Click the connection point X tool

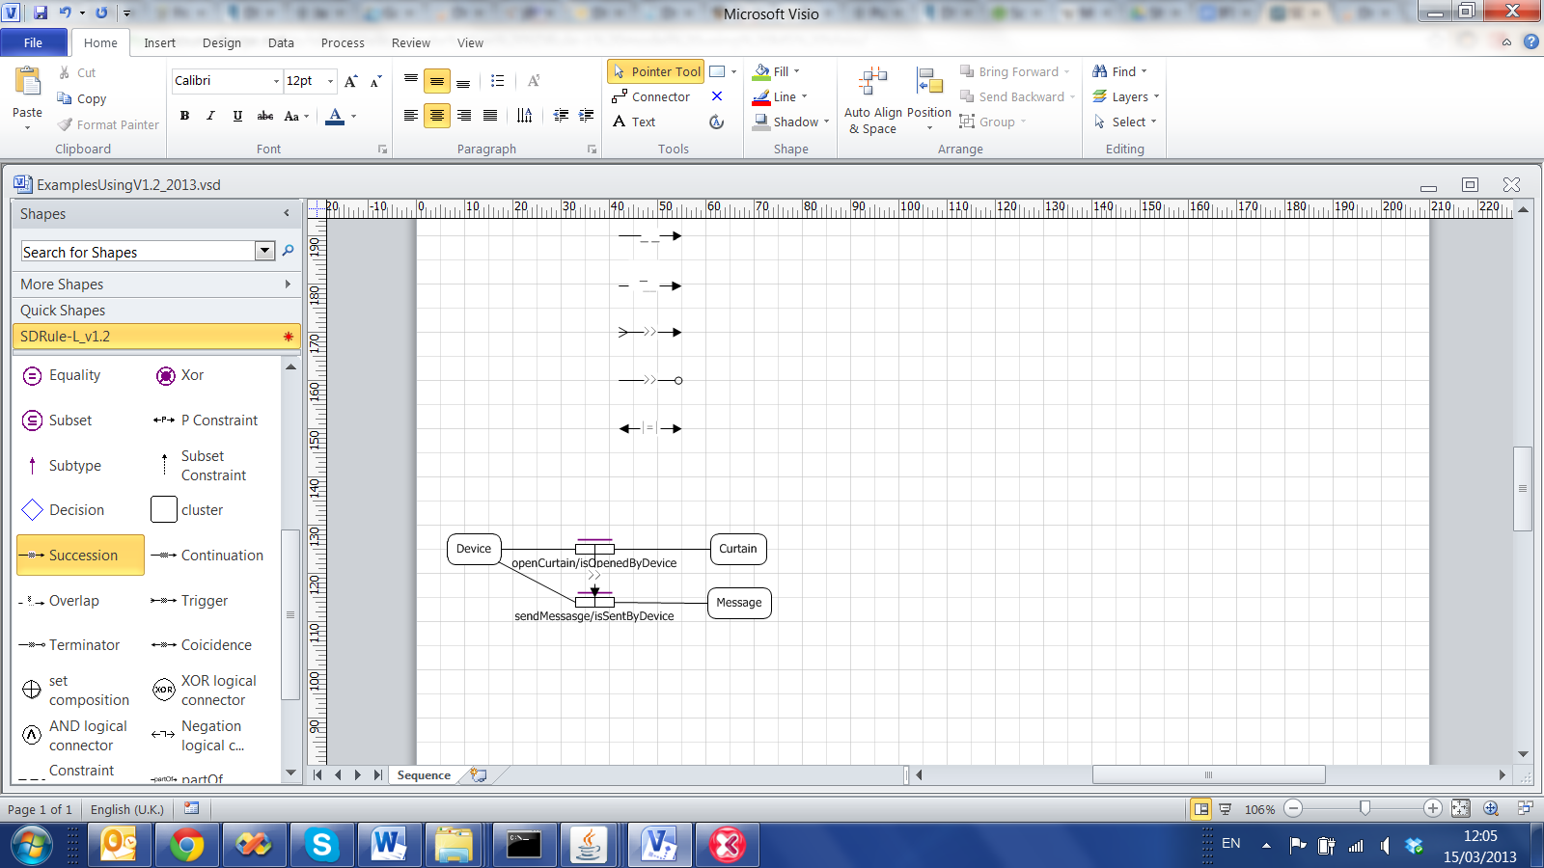[x=717, y=96]
